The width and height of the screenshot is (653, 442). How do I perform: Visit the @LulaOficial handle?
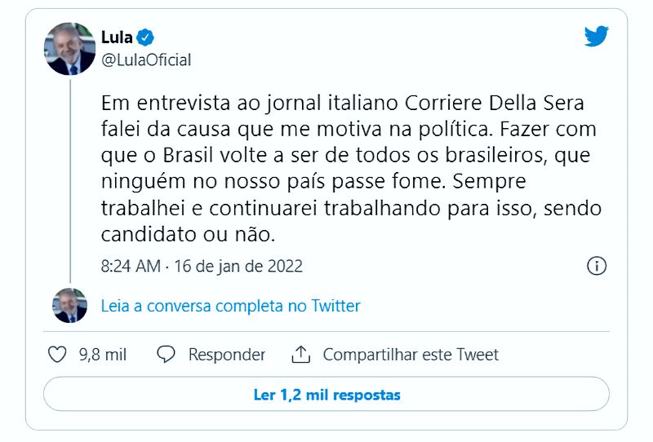click(146, 60)
